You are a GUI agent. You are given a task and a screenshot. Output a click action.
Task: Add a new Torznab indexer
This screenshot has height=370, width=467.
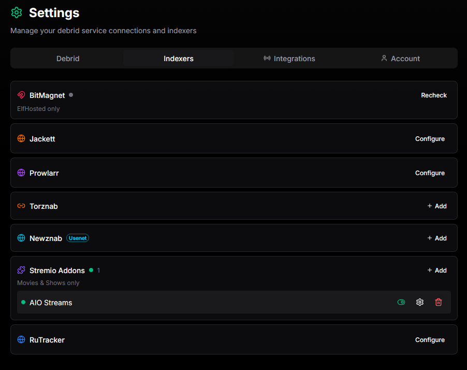click(437, 206)
